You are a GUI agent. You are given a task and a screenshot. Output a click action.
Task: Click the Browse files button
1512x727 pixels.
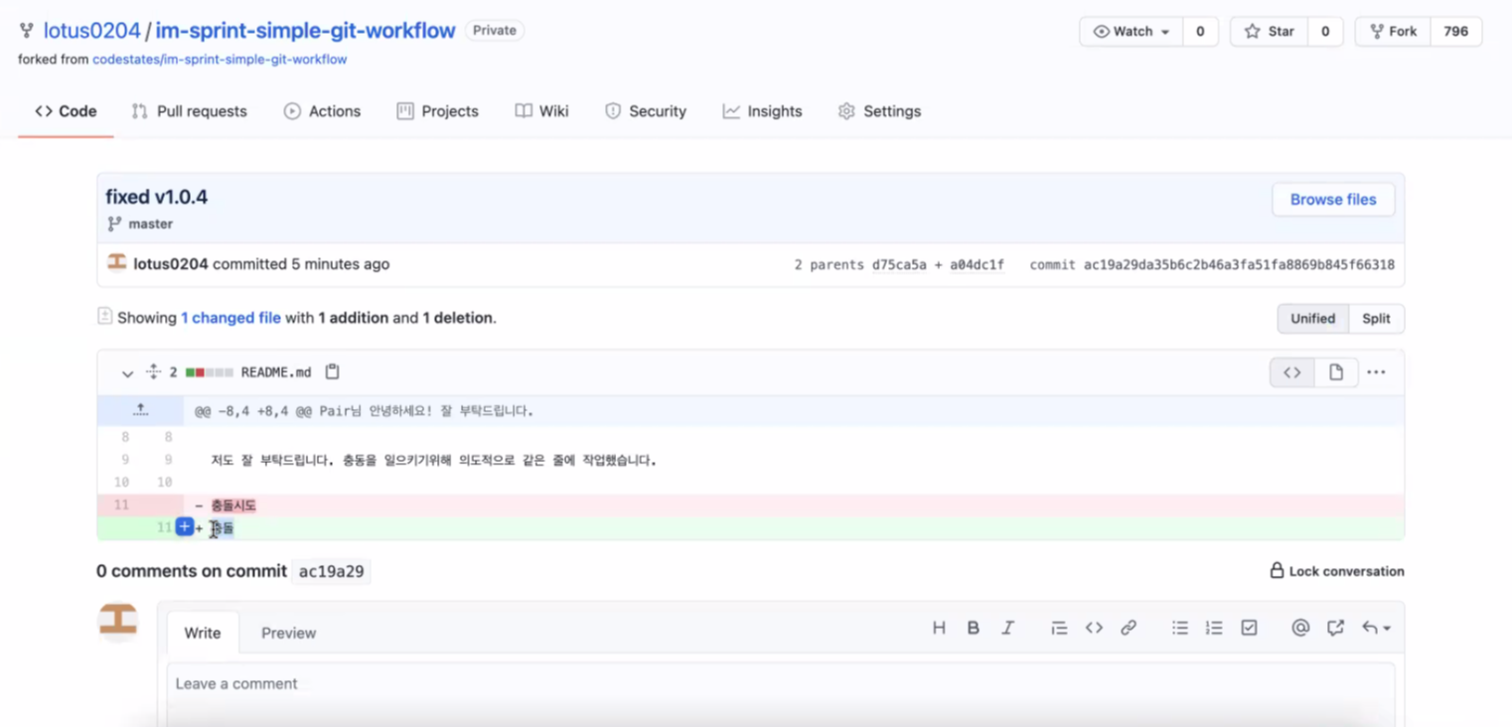click(x=1333, y=200)
